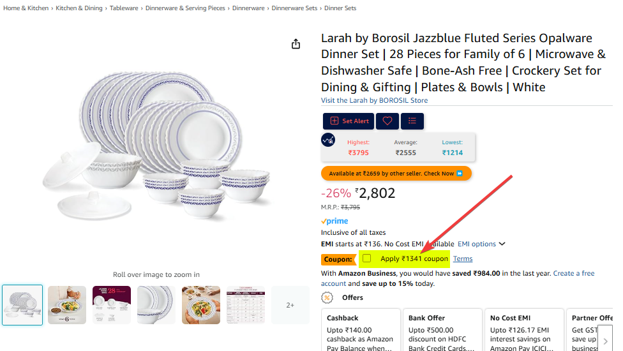Open the 2+ more images thumbnail
This screenshot has width=623, height=351.
coord(290,305)
